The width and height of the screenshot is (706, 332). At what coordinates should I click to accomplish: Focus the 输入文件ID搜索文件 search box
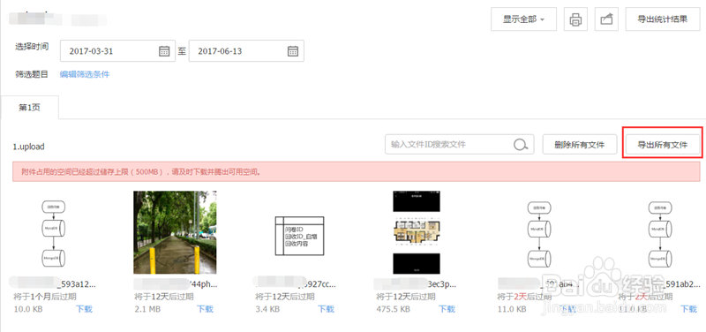pyautogui.click(x=459, y=145)
